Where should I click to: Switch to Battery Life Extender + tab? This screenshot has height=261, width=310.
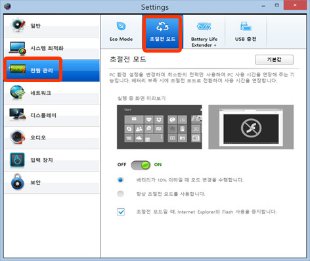pos(204,32)
